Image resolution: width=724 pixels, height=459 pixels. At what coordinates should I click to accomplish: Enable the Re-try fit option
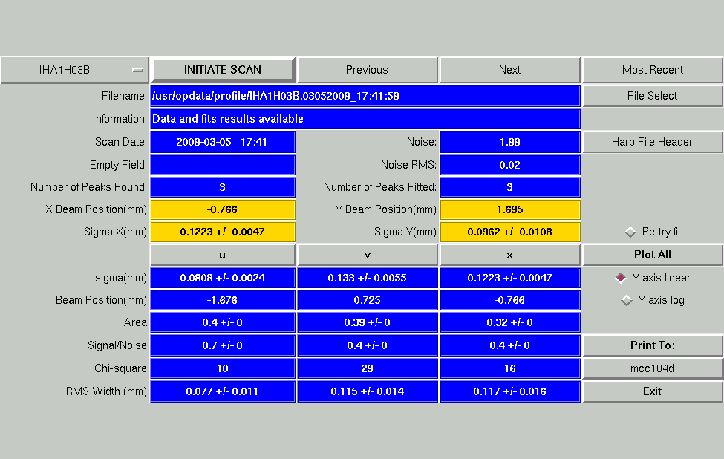point(653,232)
